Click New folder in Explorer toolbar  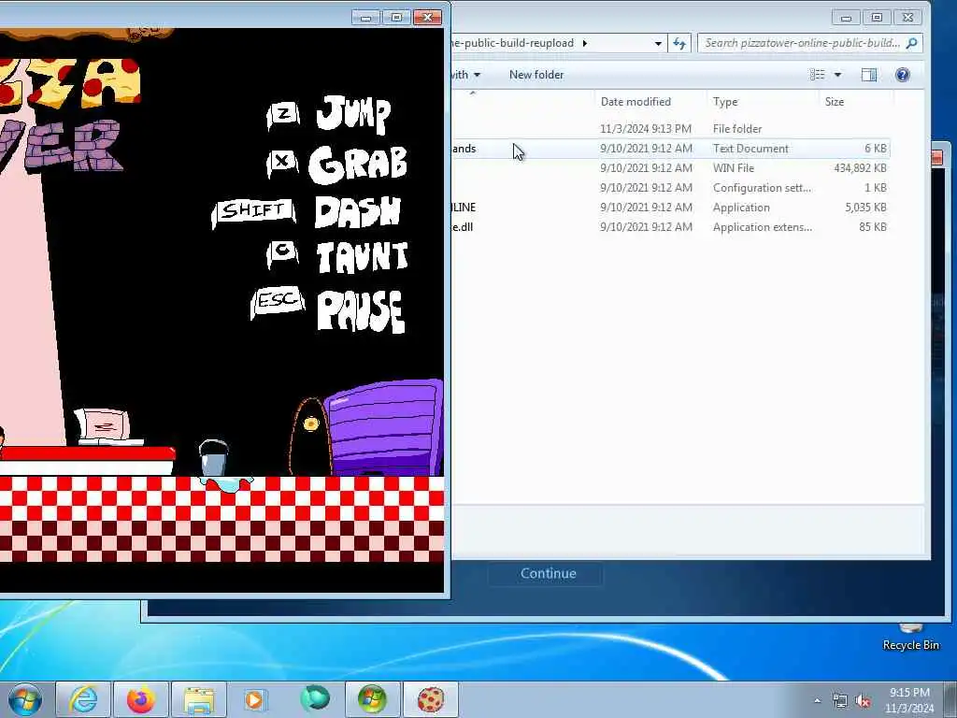point(536,75)
